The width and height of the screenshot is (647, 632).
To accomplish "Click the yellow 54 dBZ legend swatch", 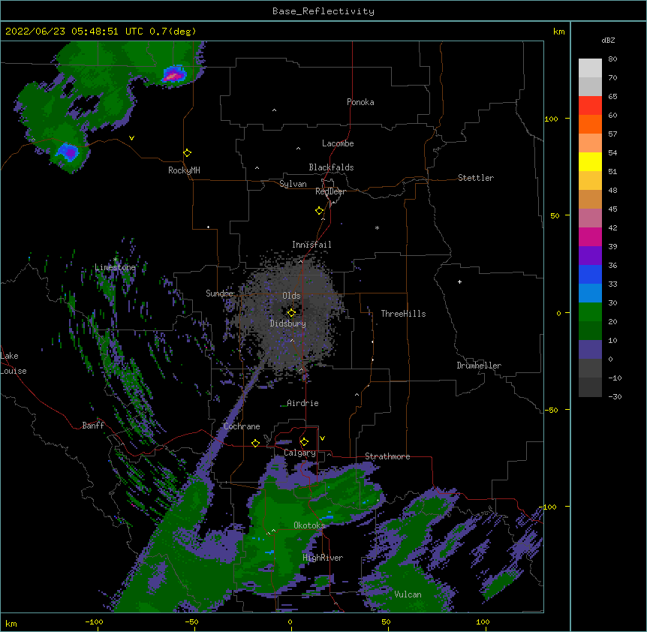I will coord(590,161).
